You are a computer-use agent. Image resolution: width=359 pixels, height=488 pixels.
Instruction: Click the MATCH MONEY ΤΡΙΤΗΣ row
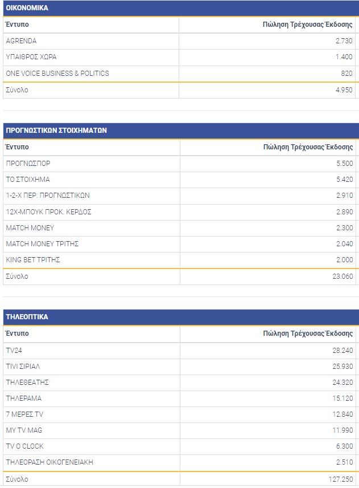(x=42, y=244)
